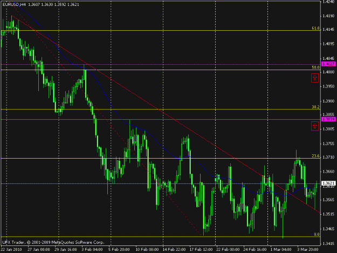Click the 3 Mar 20:00 time label
This screenshot has height=253, width=337.
[308, 249]
